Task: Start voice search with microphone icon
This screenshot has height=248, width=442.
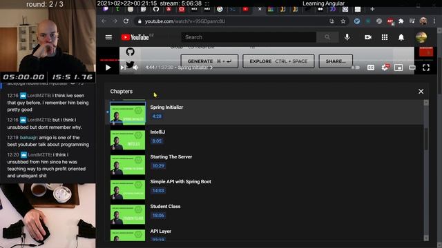Action: [x=347, y=37]
